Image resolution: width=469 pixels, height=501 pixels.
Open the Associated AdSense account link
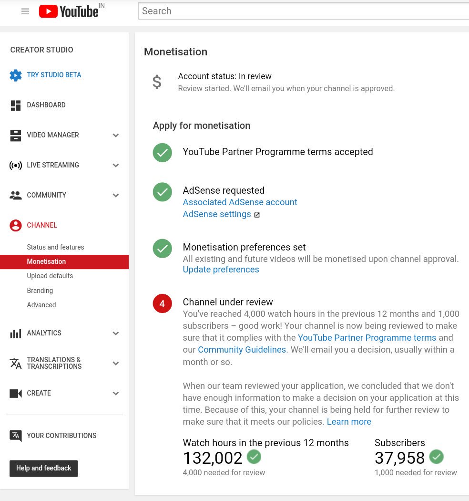tap(240, 202)
